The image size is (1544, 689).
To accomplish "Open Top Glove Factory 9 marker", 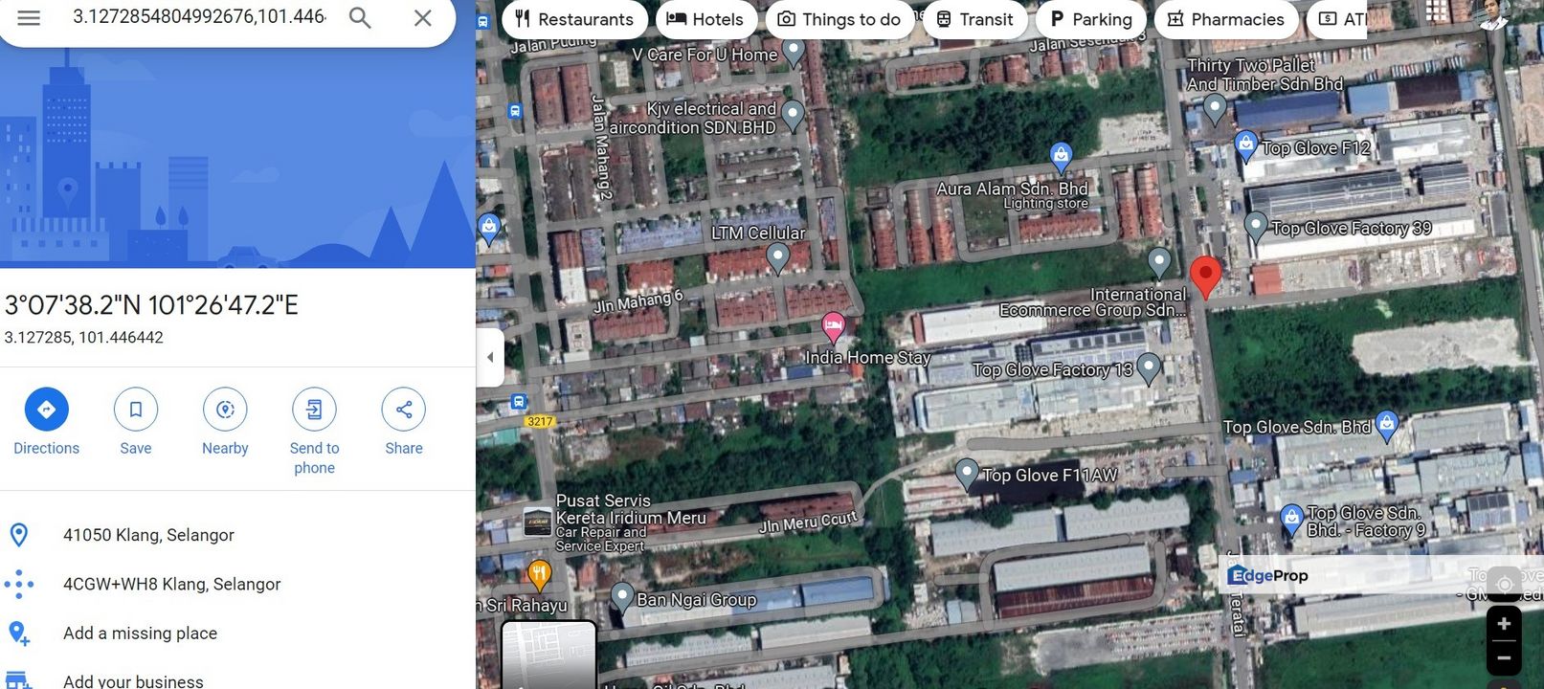I will (1291, 520).
